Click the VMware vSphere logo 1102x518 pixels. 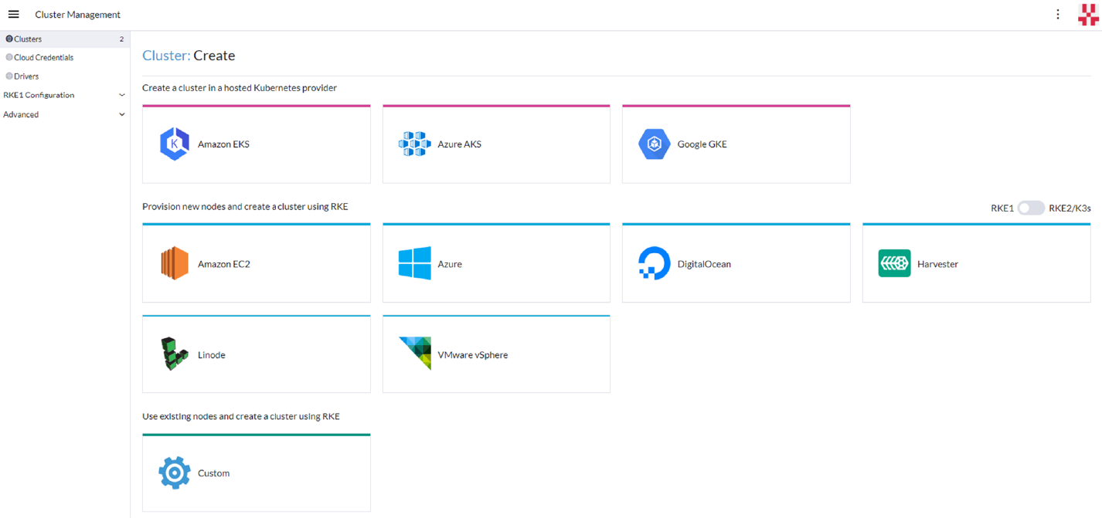coord(414,354)
